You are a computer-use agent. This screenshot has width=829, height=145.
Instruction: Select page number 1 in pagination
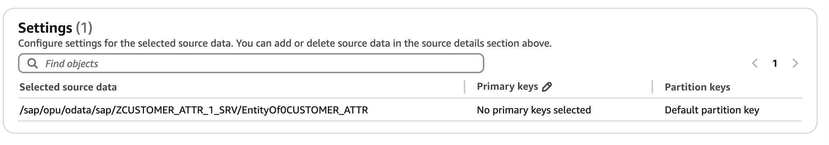click(x=775, y=64)
